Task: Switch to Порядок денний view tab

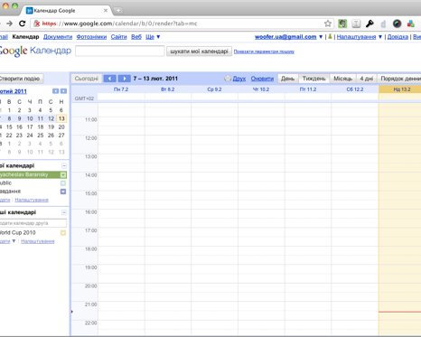Action: click(x=400, y=79)
